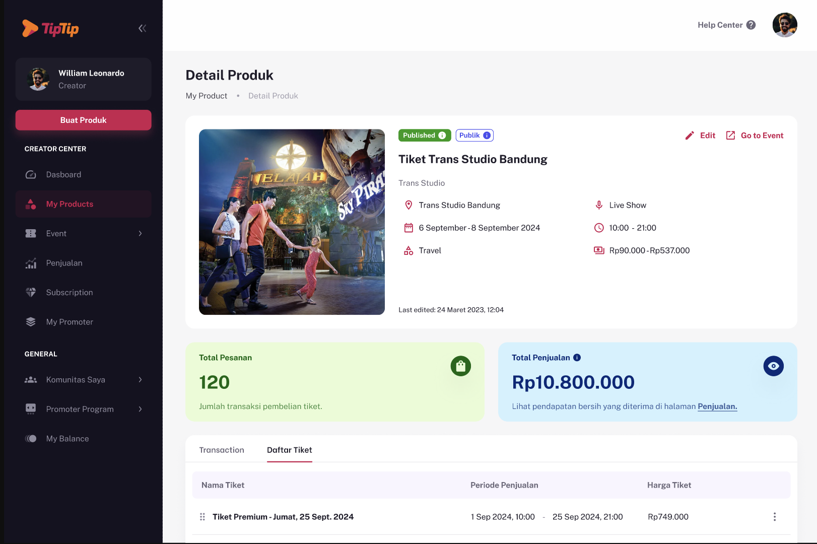817x544 pixels.
Task: Collapse the sidebar with double-chevron icon
Action: tap(142, 28)
